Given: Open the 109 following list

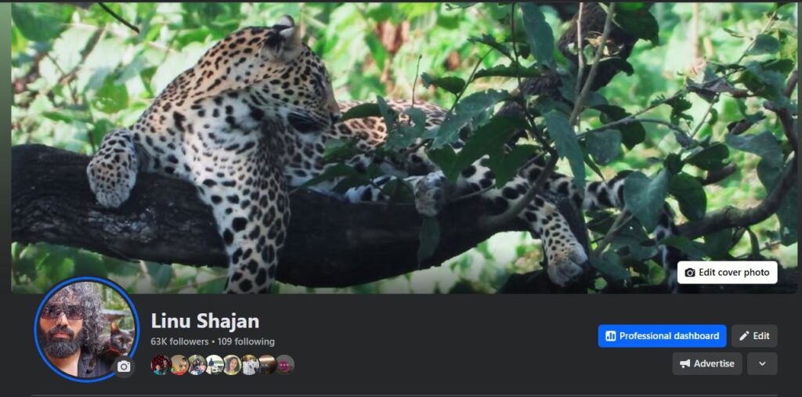Looking at the screenshot, I should [246, 341].
